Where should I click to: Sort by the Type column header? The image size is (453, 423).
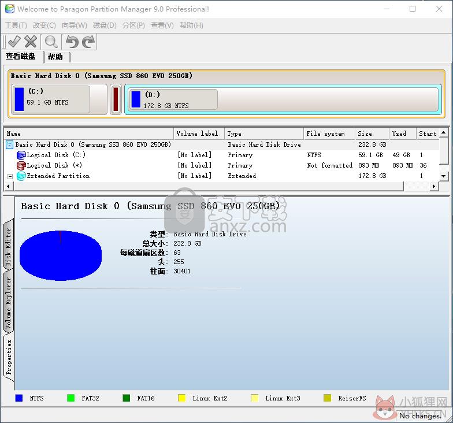click(x=264, y=133)
